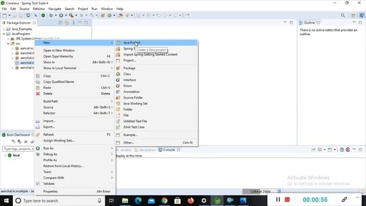Viewport: 366px width, 206px height.
Task: Click the Refresh icon in context menu
Action: [38, 134]
